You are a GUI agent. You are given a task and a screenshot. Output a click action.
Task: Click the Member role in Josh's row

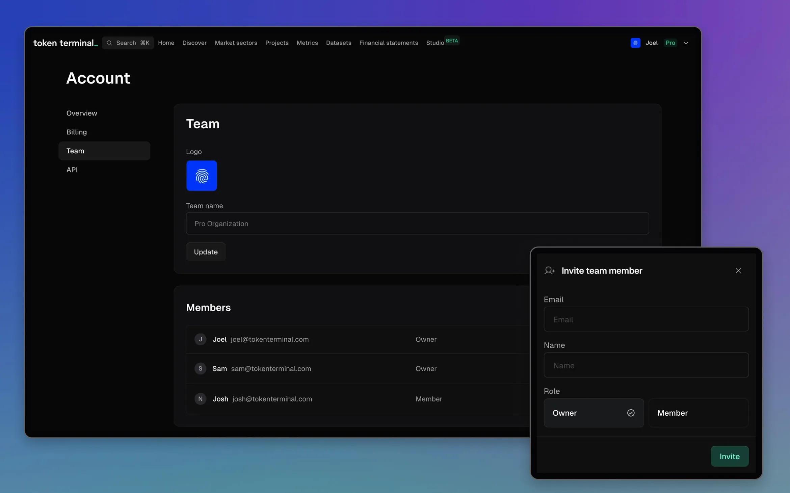[429, 398]
